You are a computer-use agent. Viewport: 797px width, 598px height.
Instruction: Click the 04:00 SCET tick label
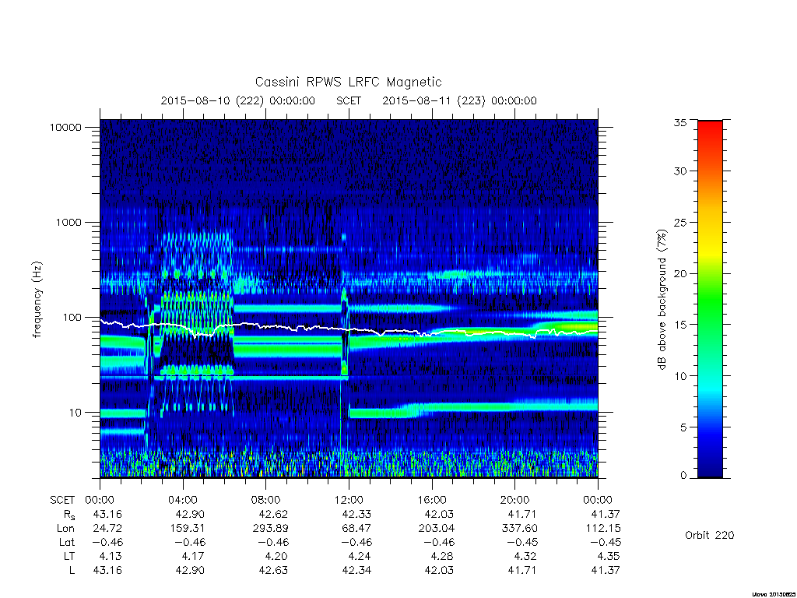point(183,500)
